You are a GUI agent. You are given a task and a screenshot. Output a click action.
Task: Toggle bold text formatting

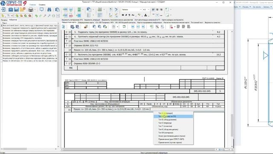click(x=123, y=15)
